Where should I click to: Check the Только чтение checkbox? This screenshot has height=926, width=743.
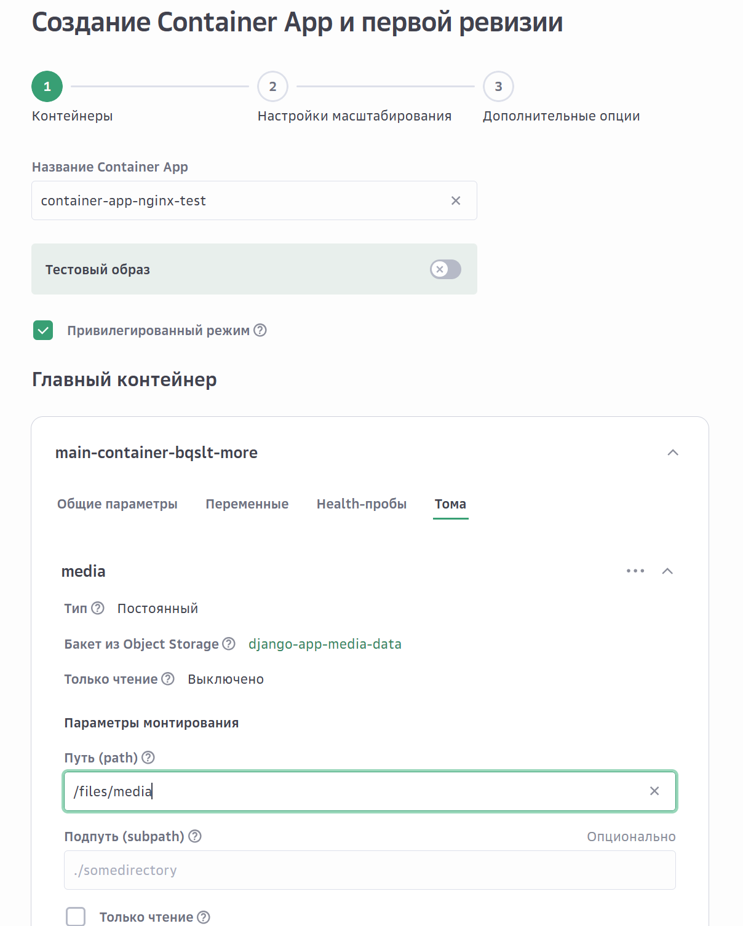click(76, 917)
